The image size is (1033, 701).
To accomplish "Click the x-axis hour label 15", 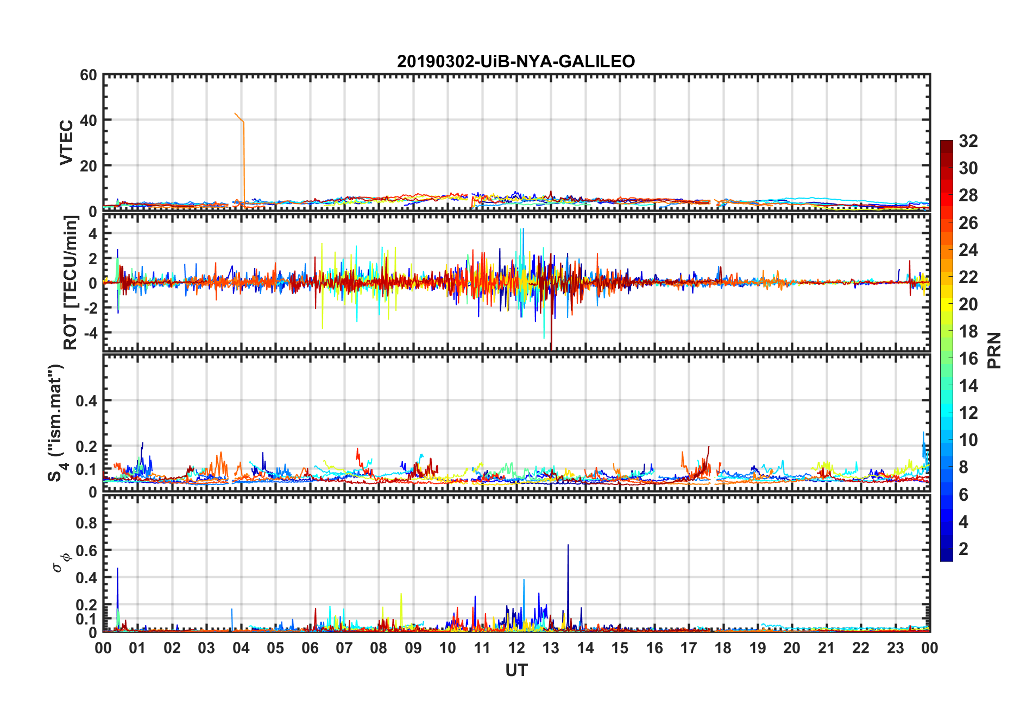I will (x=620, y=648).
